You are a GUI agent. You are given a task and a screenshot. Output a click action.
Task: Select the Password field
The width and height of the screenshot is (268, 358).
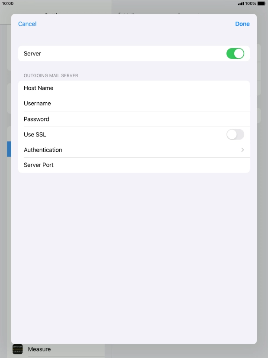pos(134,119)
